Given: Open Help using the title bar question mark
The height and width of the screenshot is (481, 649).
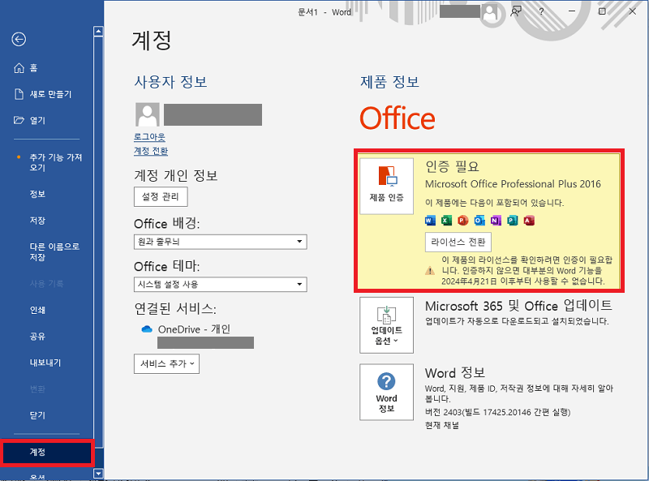Looking at the screenshot, I should pyautogui.click(x=540, y=12).
